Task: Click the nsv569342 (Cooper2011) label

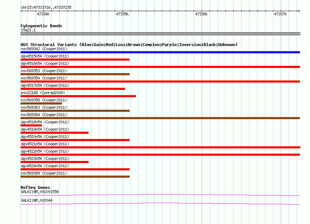Action: tap(44, 49)
